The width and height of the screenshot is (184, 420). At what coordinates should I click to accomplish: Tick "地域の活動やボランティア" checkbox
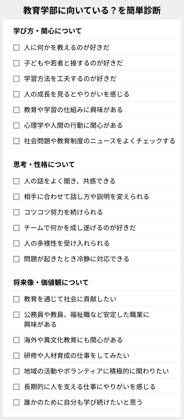point(16,371)
